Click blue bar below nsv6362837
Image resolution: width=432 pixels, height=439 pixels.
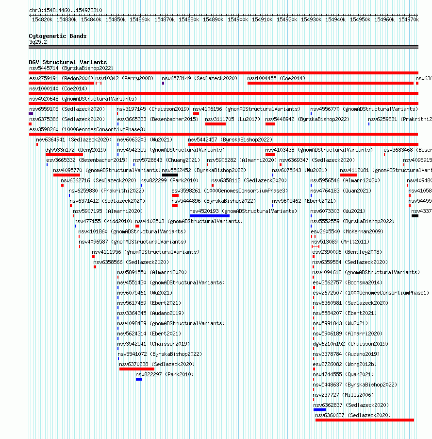tap(319, 410)
